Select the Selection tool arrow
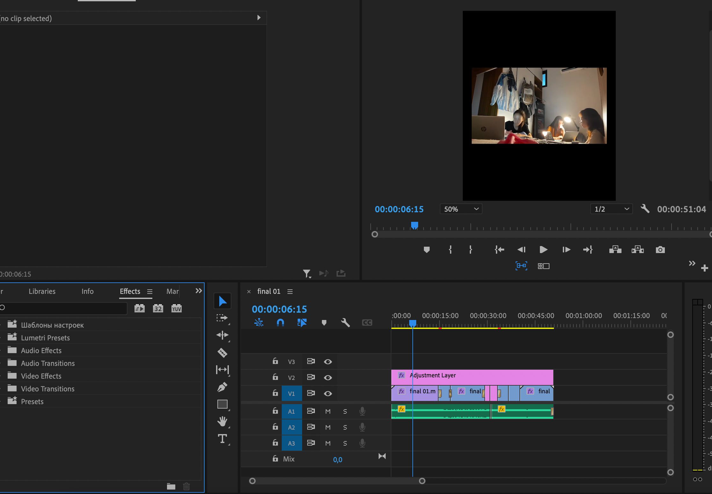 pos(222,301)
